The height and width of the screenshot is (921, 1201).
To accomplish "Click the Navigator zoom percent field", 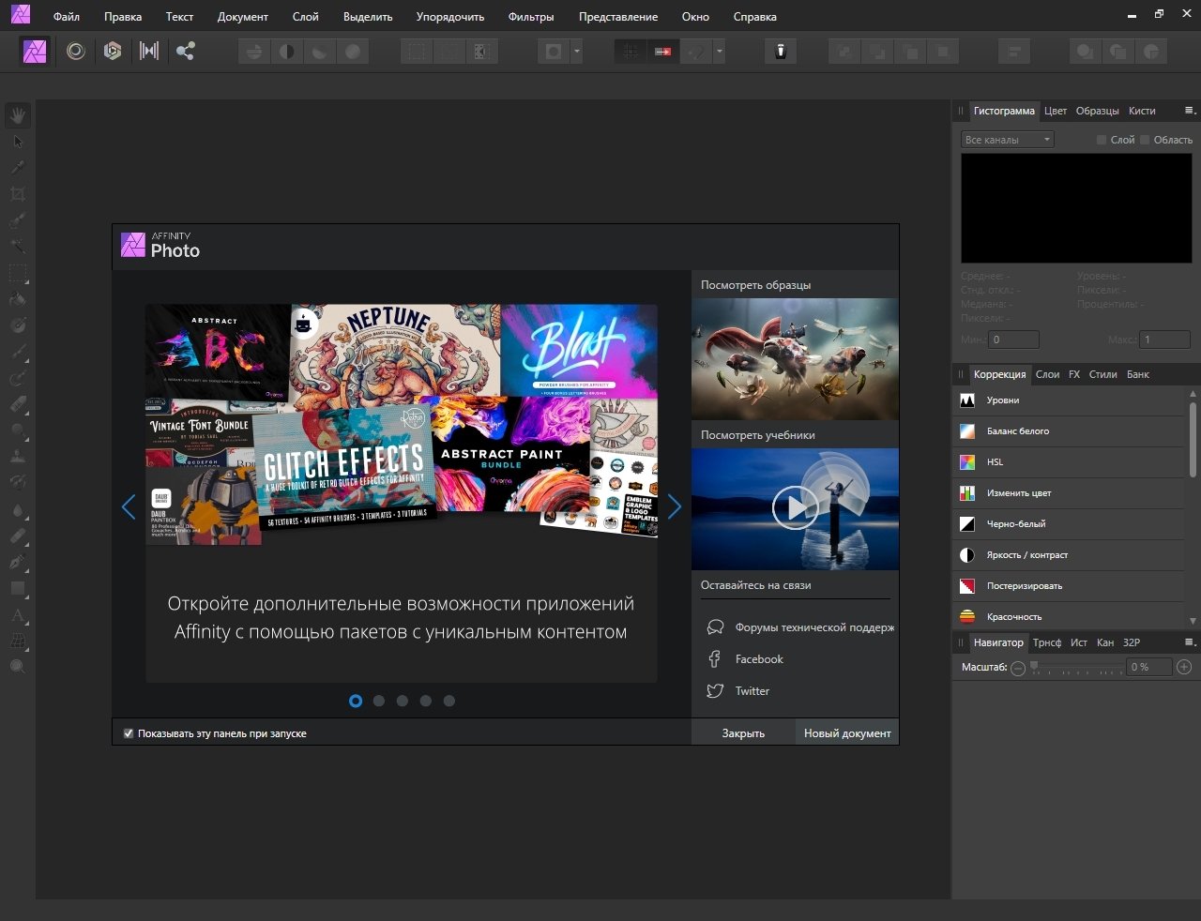I will pos(1149,667).
